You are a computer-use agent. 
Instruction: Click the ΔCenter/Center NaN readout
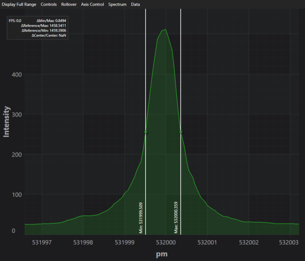point(49,35)
